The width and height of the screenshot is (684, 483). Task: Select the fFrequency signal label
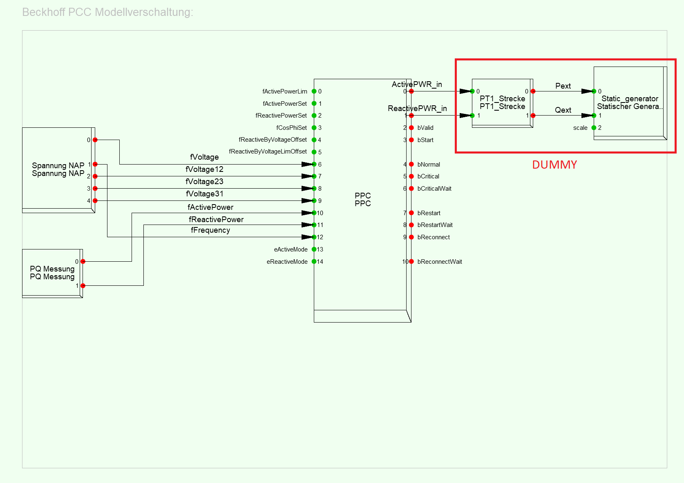210,230
